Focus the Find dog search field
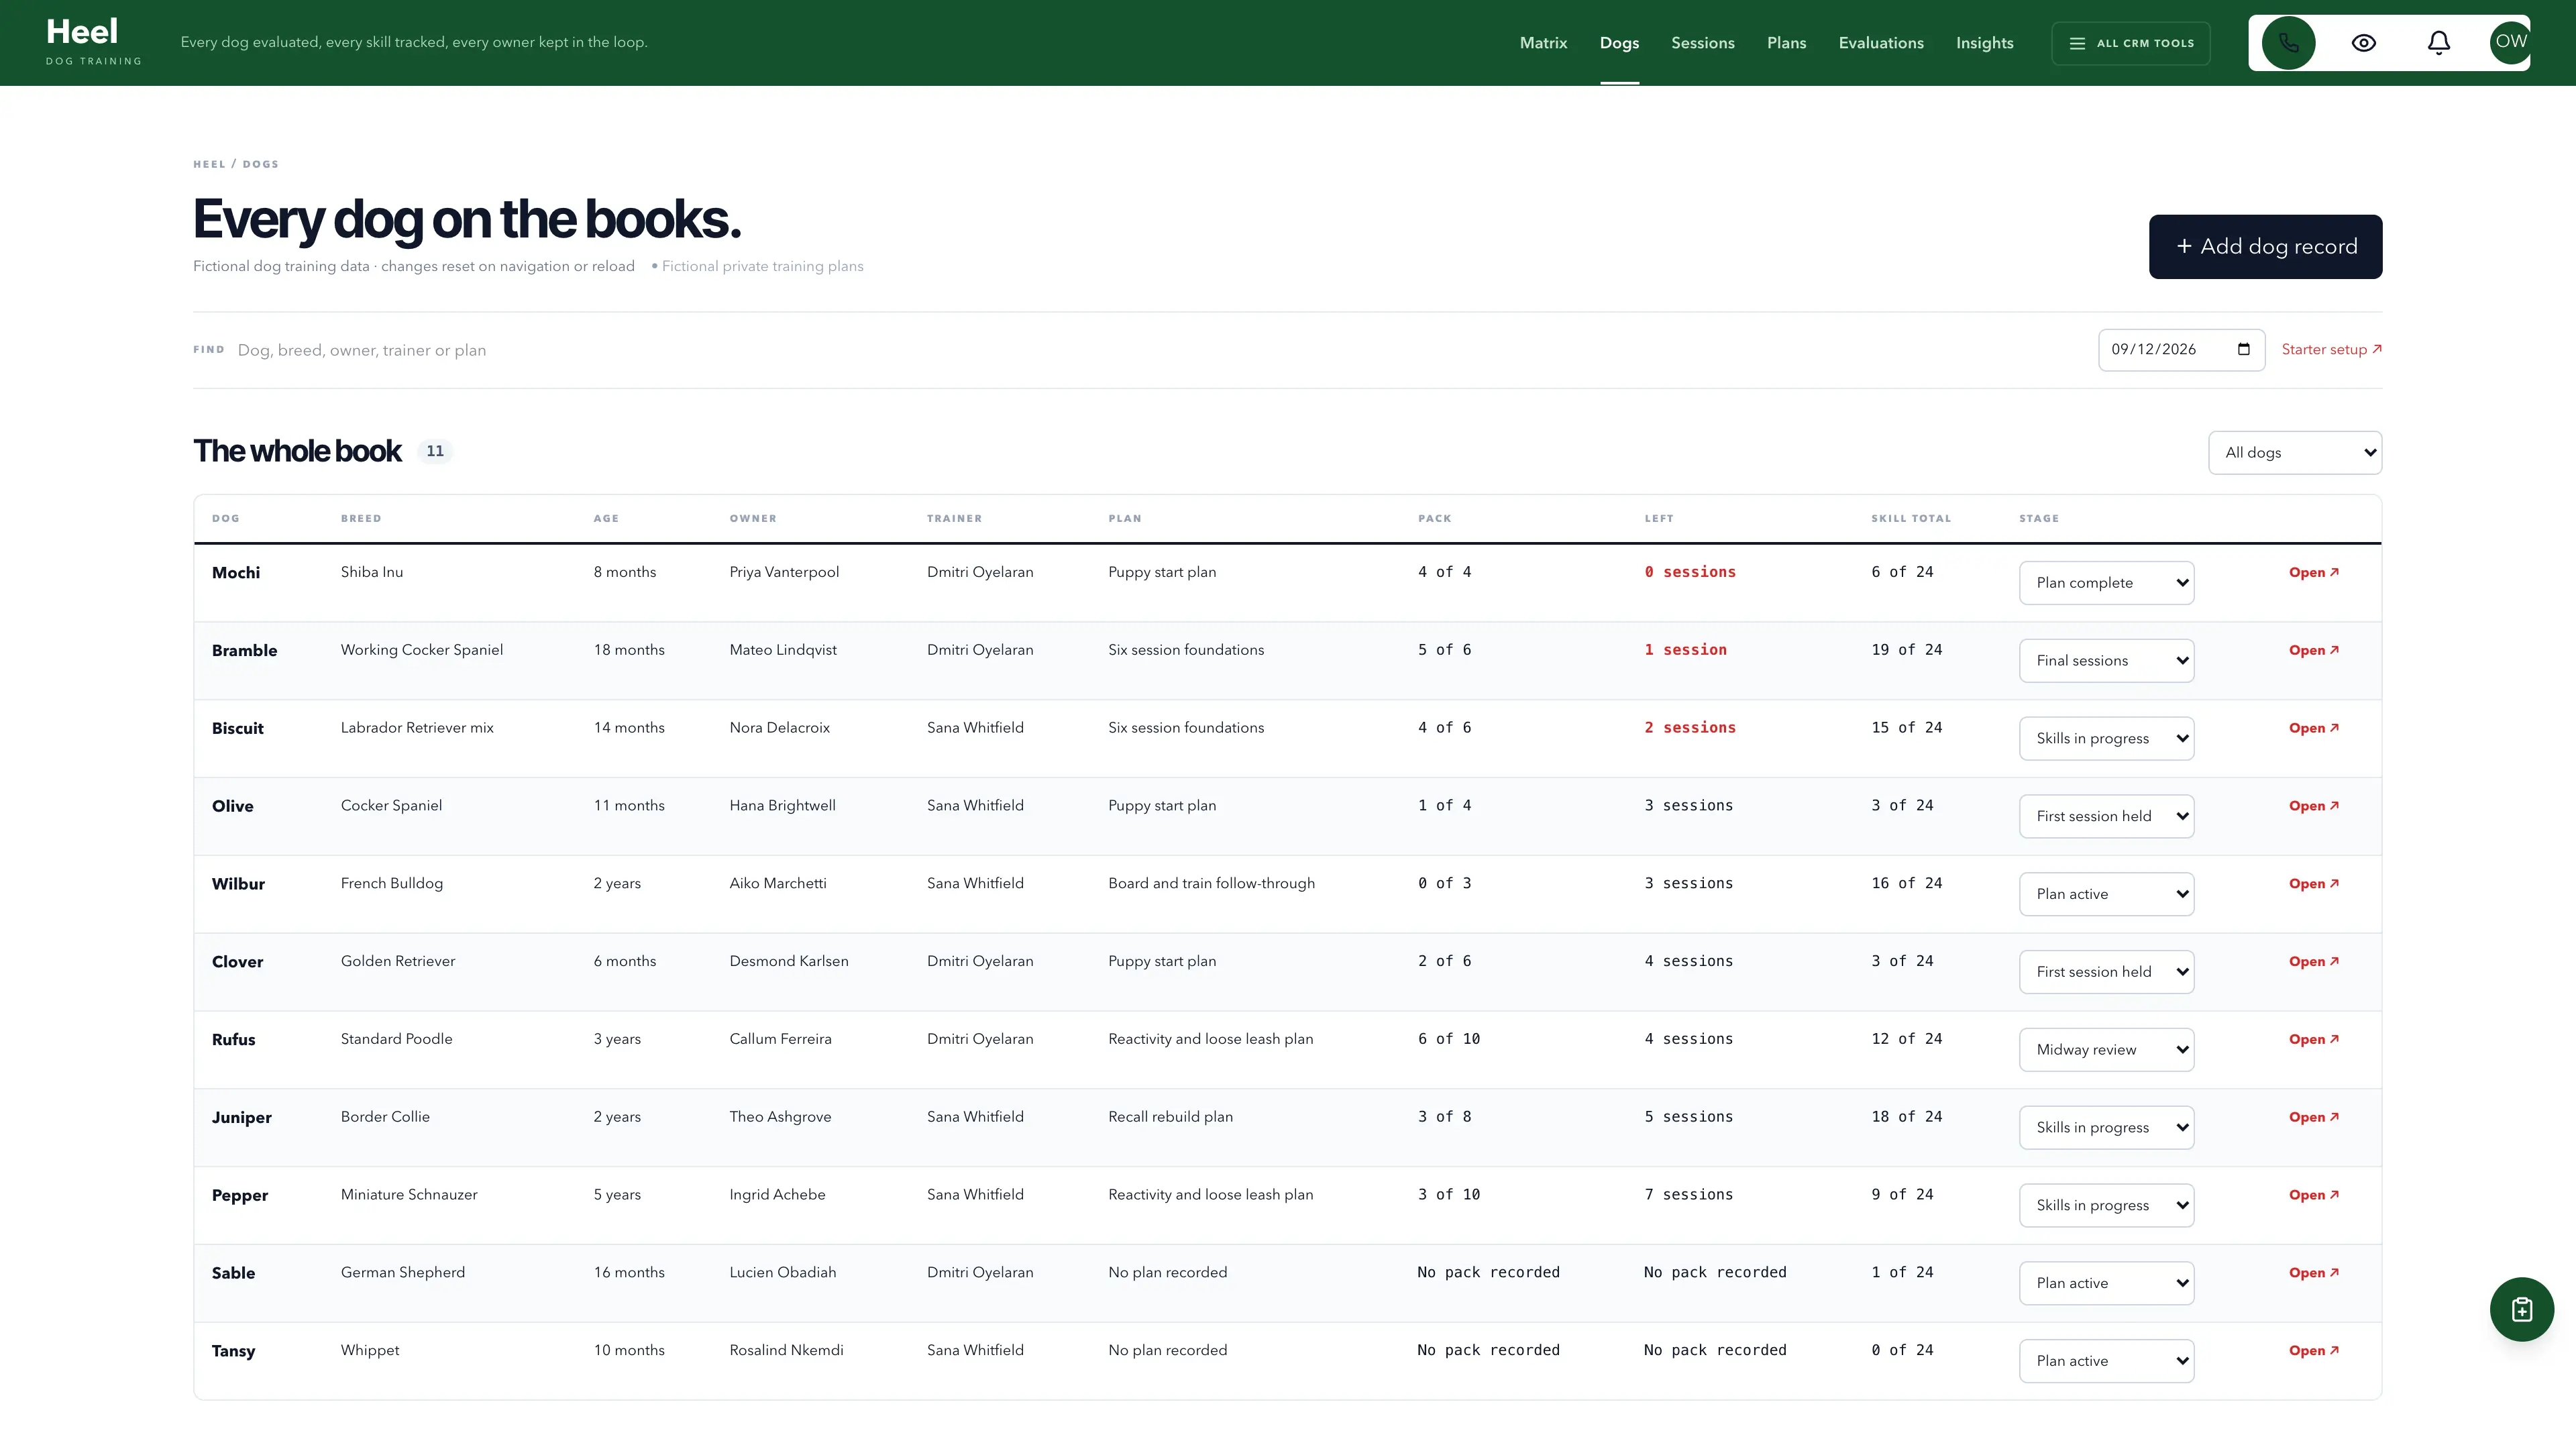Screen dimensions: 2576x1449 click(x=1160, y=350)
